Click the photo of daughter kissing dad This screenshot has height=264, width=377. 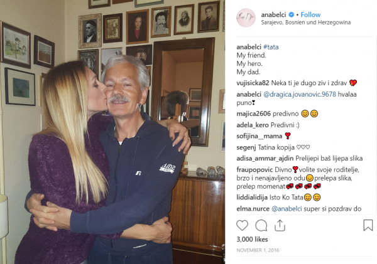[112, 132]
